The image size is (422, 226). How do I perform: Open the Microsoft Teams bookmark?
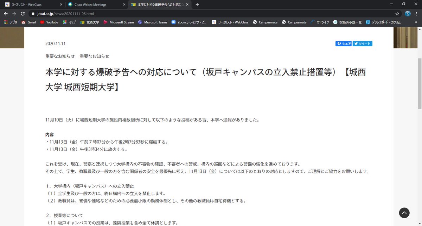152,22
